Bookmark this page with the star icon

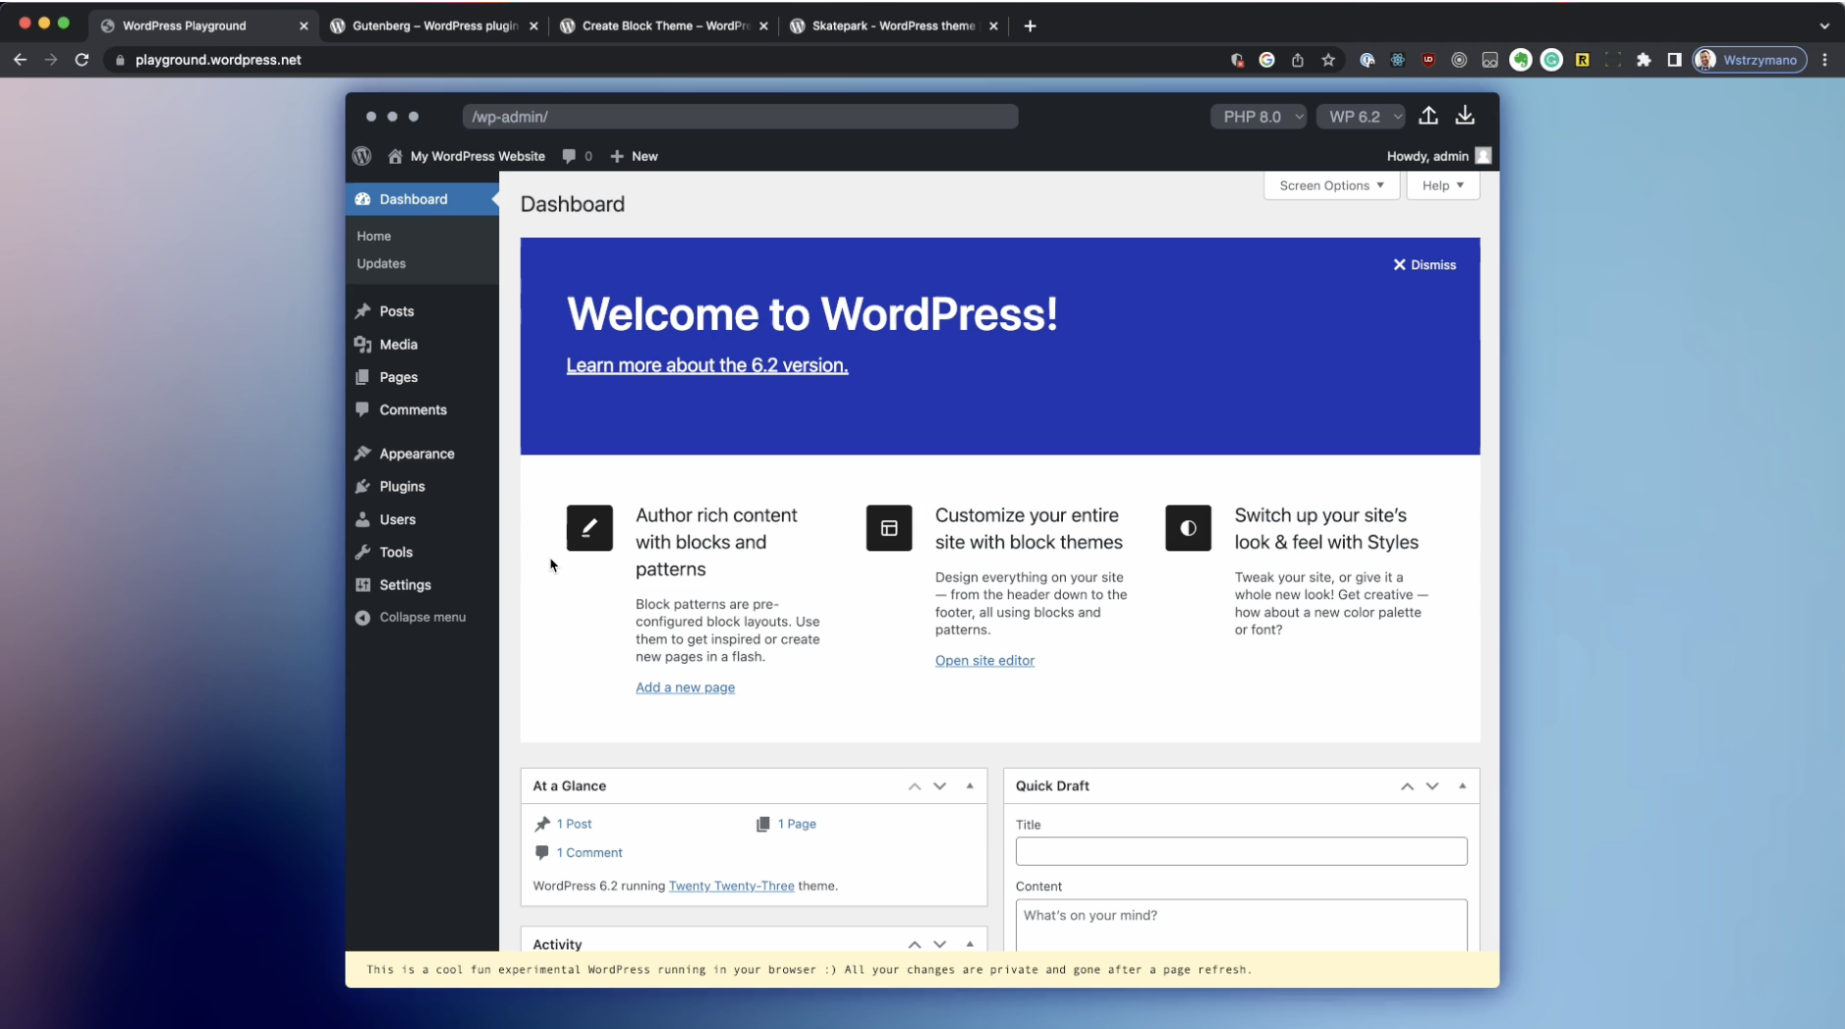[1328, 60]
